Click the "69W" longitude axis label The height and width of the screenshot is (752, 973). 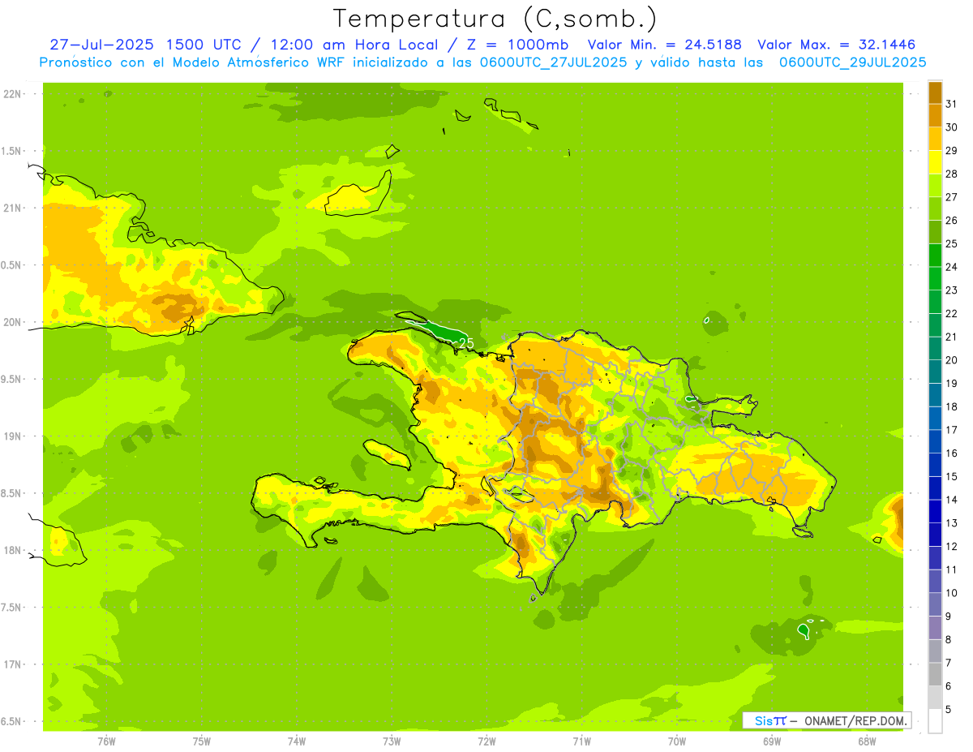click(x=771, y=741)
